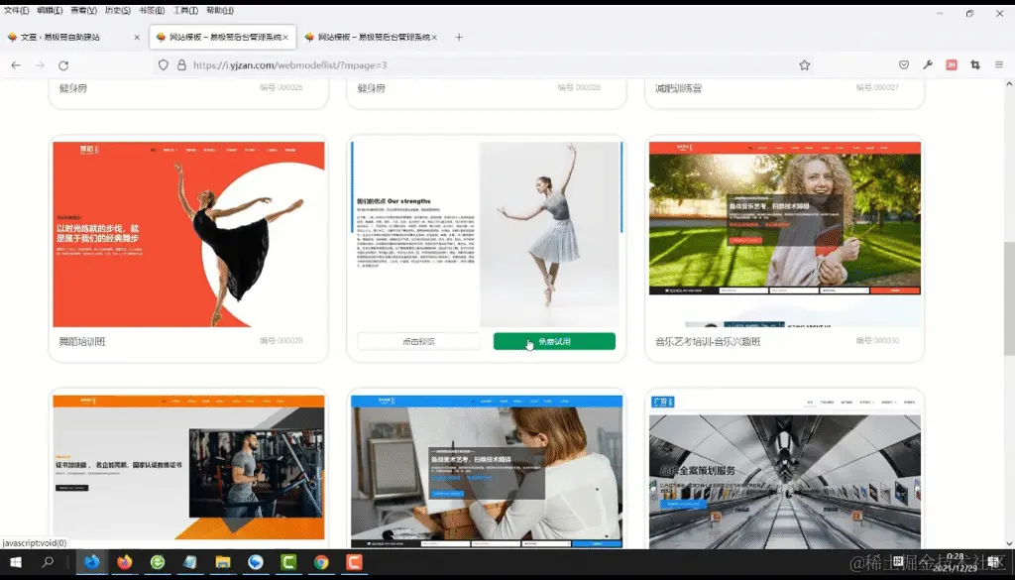
Task: Open the 舞蹈培训班 red dancer template thumbnail
Action: 188,234
